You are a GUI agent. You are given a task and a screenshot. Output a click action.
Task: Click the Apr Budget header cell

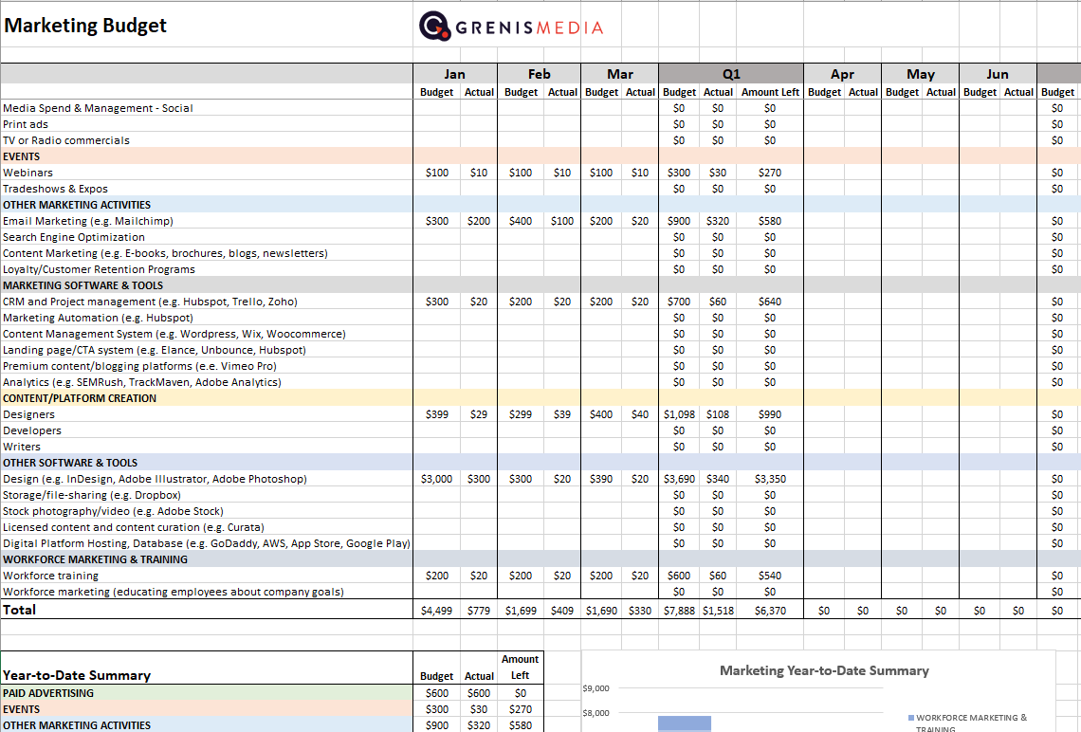pos(824,92)
